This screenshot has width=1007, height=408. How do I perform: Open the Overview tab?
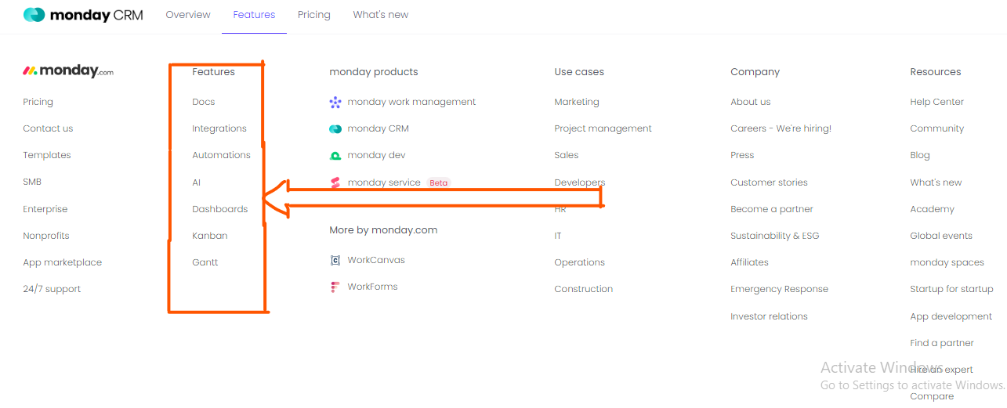[x=188, y=15]
